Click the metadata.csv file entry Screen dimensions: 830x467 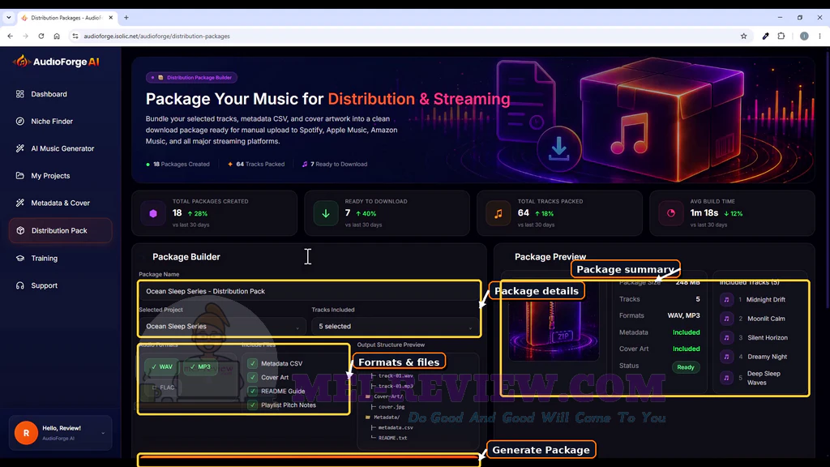pyautogui.click(x=395, y=428)
